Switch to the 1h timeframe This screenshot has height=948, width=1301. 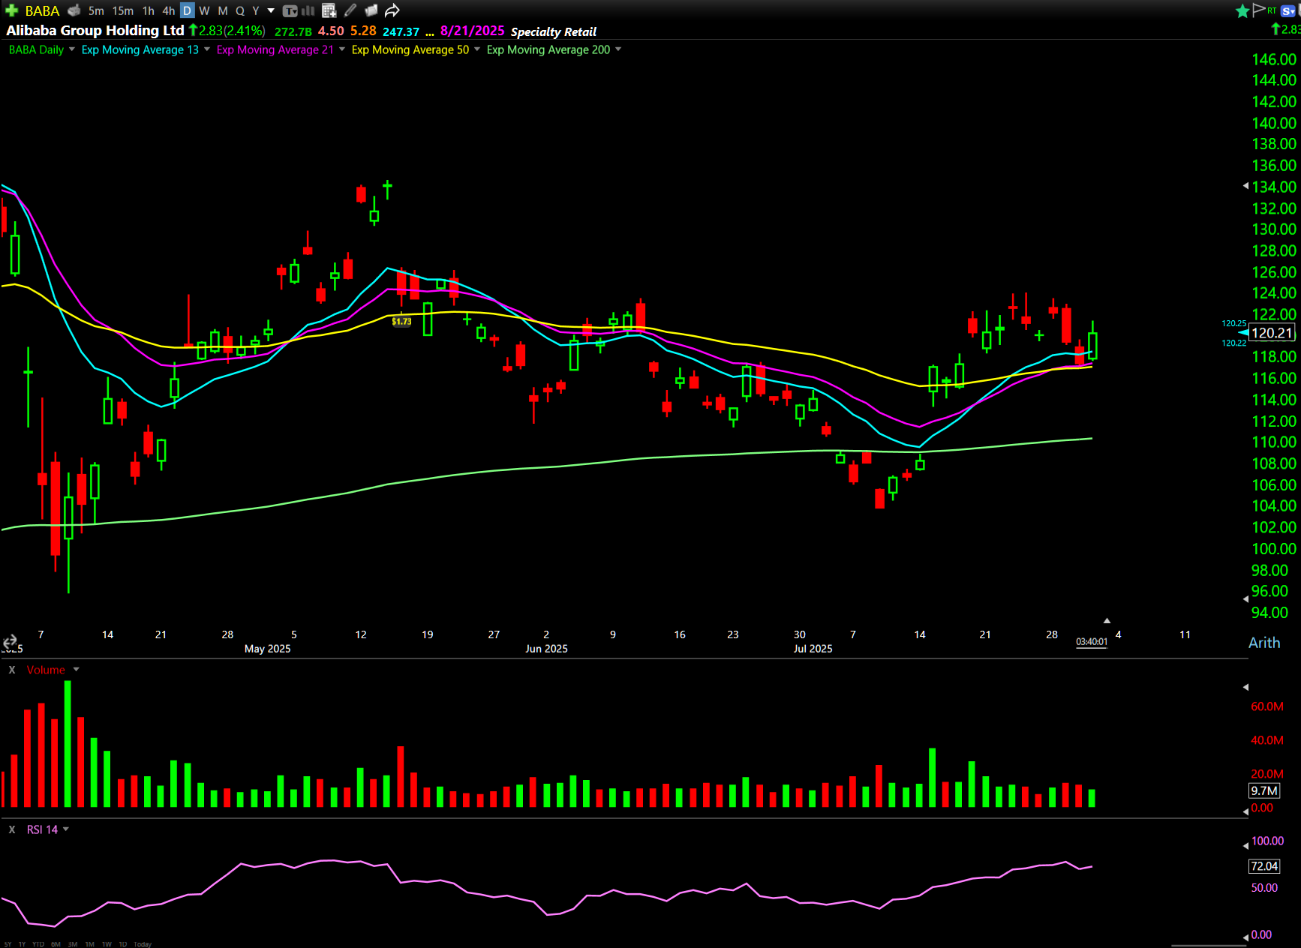click(x=149, y=10)
